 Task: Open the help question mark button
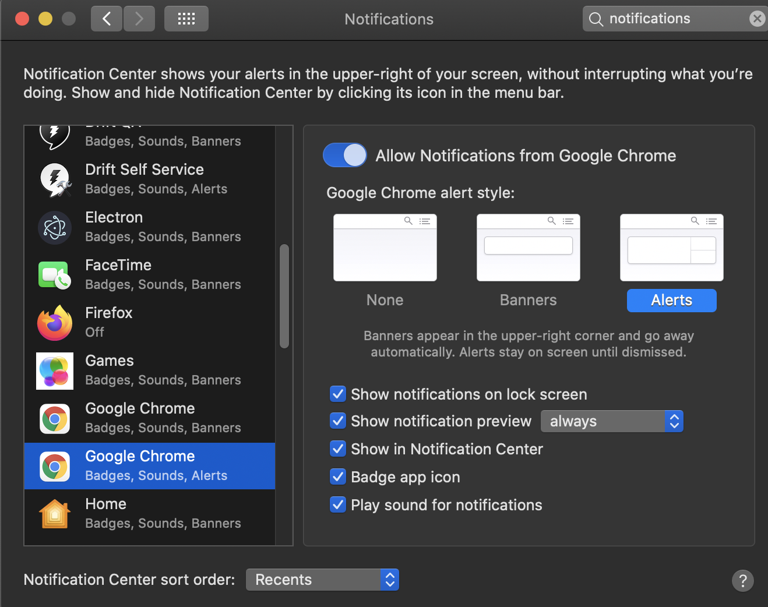[x=742, y=580]
